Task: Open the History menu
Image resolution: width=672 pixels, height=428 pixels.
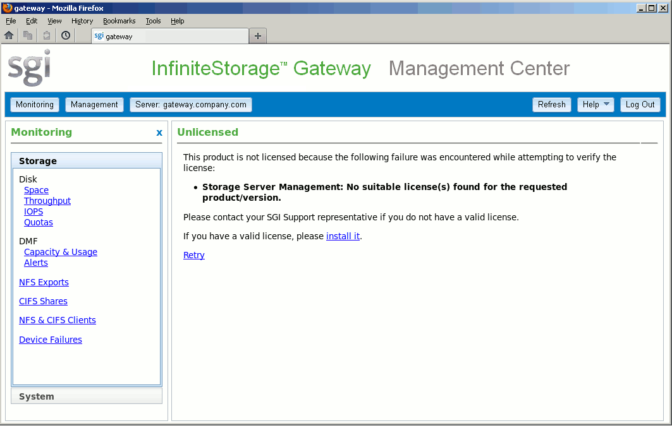Action: click(82, 21)
